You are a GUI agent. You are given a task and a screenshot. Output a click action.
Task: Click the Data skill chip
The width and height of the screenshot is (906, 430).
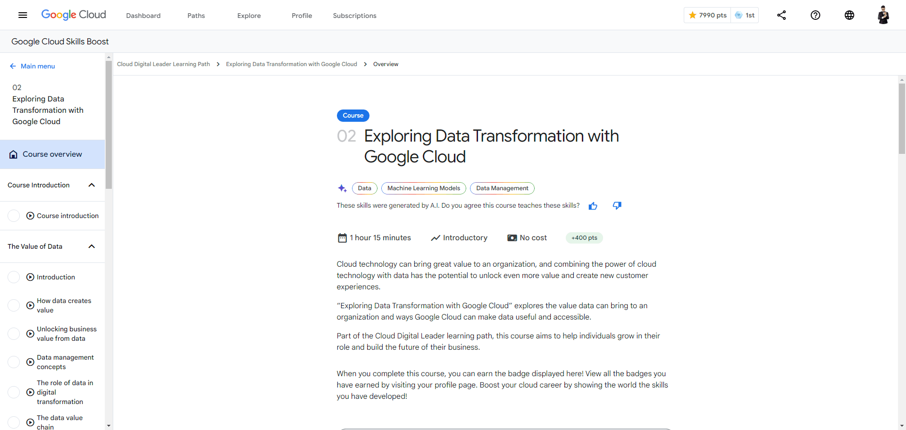pyautogui.click(x=365, y=188)
